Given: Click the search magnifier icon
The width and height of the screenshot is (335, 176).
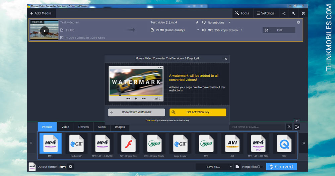Looking at the screenshot, I should click(x=289, y=127).
